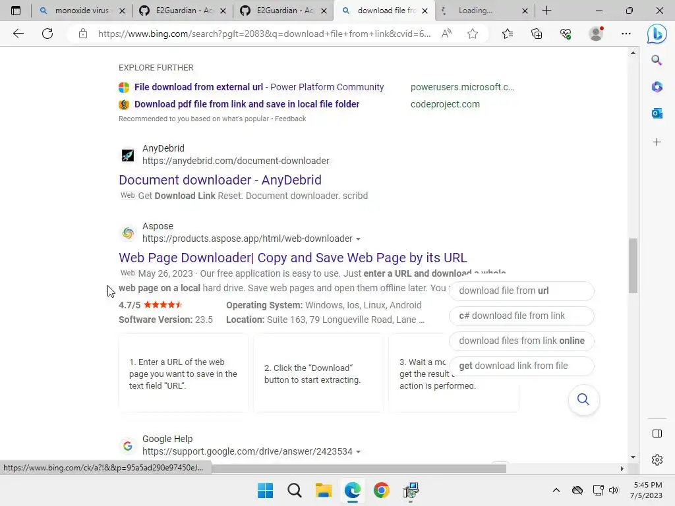Click the network status tray icon
675x506 pixels.
pos(598,490)
